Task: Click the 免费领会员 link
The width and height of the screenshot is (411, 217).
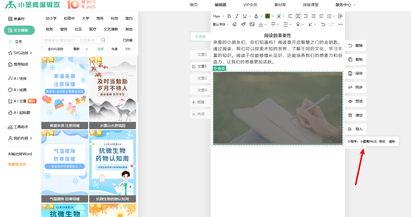Action: tap(17, 164)
